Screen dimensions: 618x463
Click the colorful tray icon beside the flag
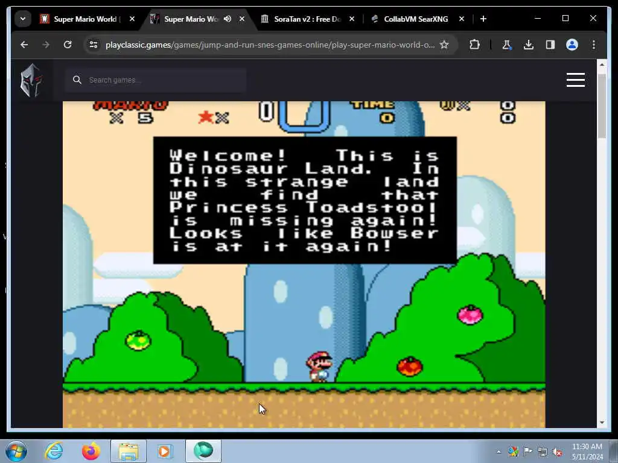coord(513,452)
